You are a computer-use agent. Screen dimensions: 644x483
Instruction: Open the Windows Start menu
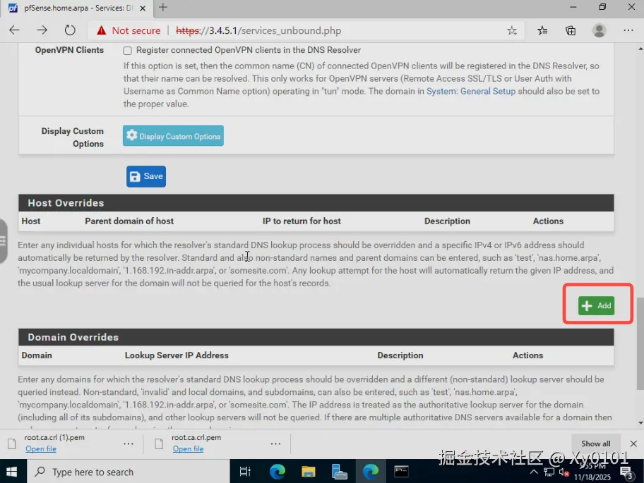[x=12, y=472]
